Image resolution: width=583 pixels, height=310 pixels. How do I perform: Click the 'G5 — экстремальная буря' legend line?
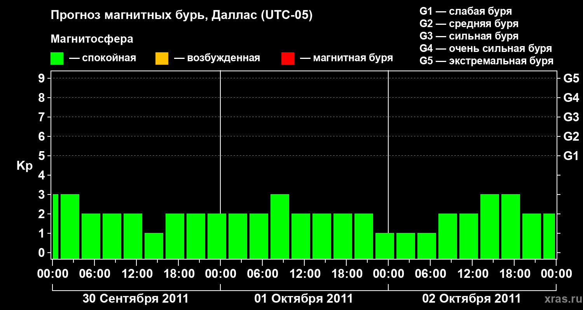(x=487, y=61)
